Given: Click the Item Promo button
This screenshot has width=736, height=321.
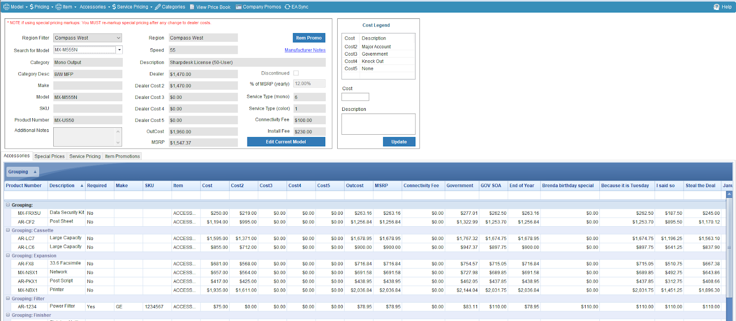Looking at the screenshot, I should pyautogui.click(x=309, y=38).
